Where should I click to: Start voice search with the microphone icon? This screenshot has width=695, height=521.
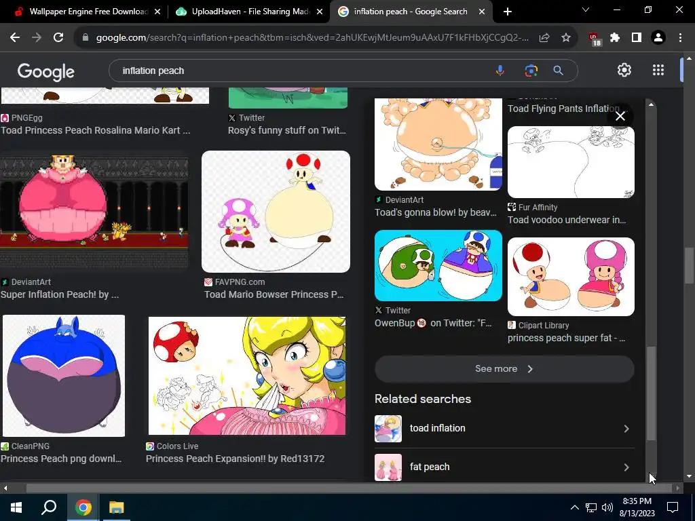click(x=500, y=71)
